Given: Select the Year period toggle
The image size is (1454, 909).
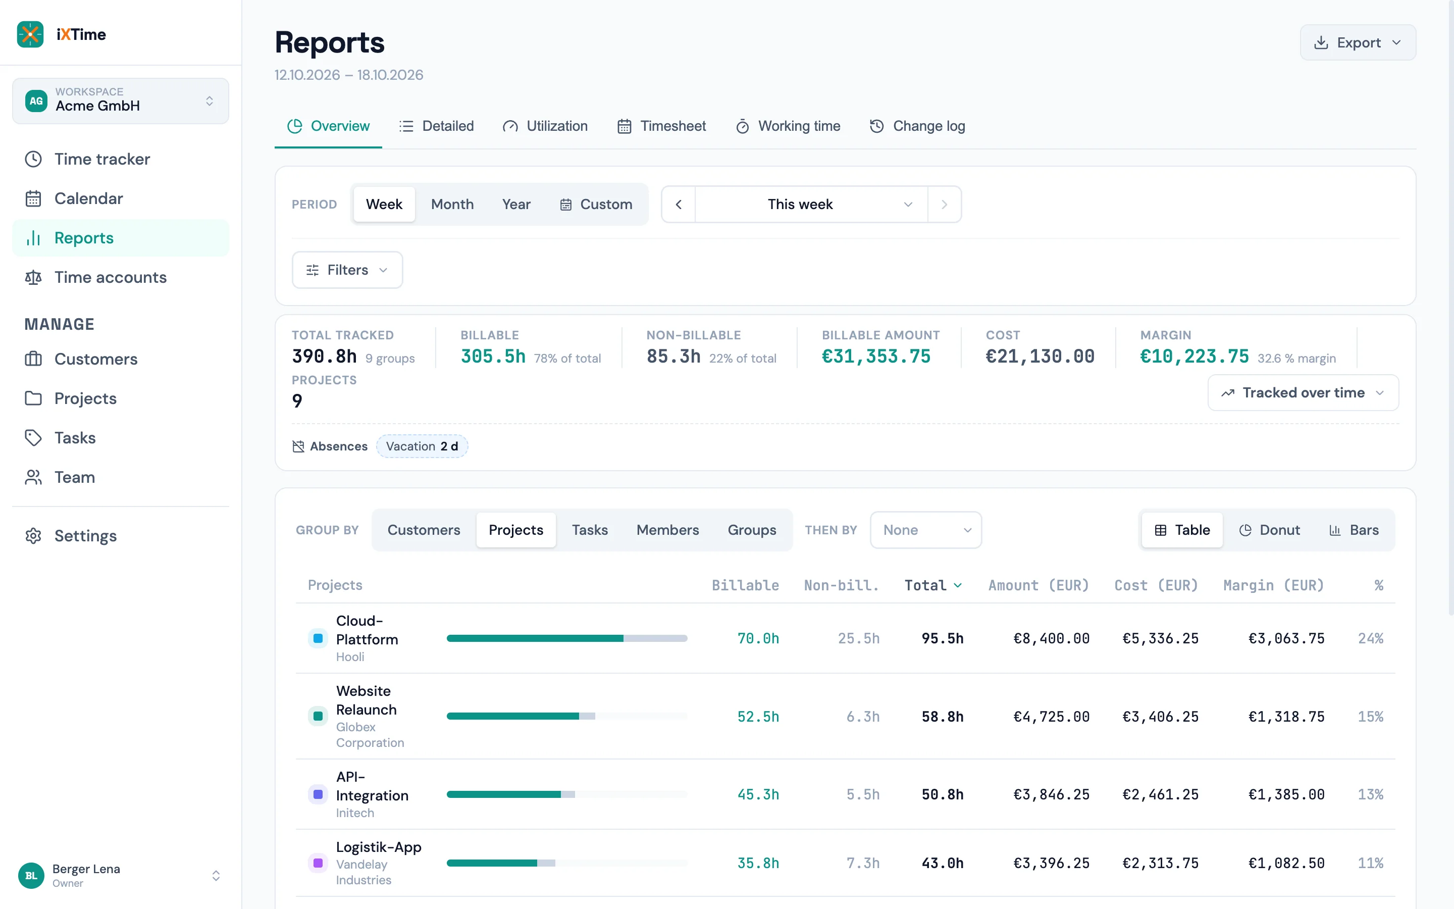Looking at the screenshot, I should click(516, 205).
